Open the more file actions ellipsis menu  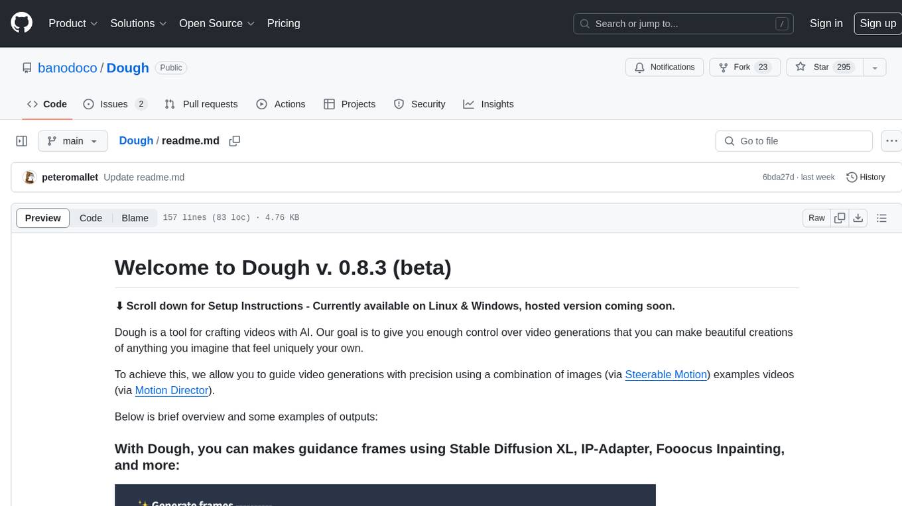891,141
